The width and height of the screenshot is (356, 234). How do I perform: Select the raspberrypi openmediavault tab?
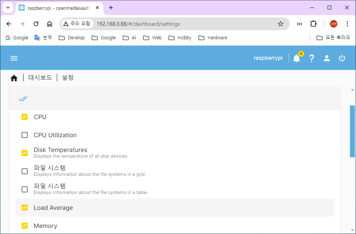coord(58,8)
